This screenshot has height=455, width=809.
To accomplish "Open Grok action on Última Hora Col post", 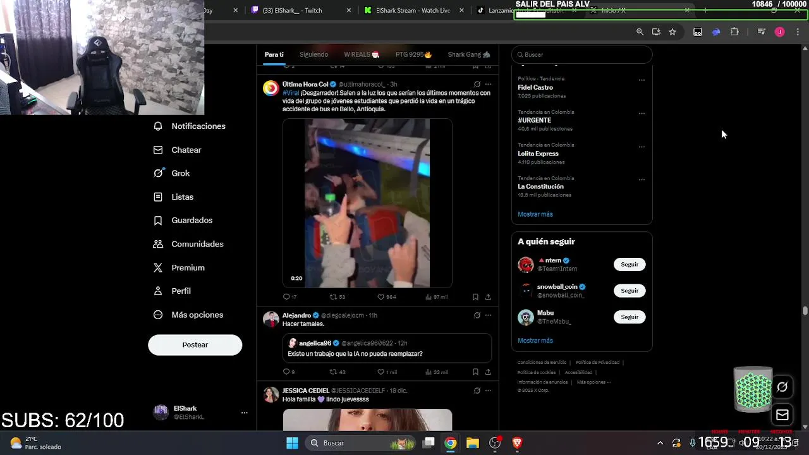I will click(x=477, y=84).
